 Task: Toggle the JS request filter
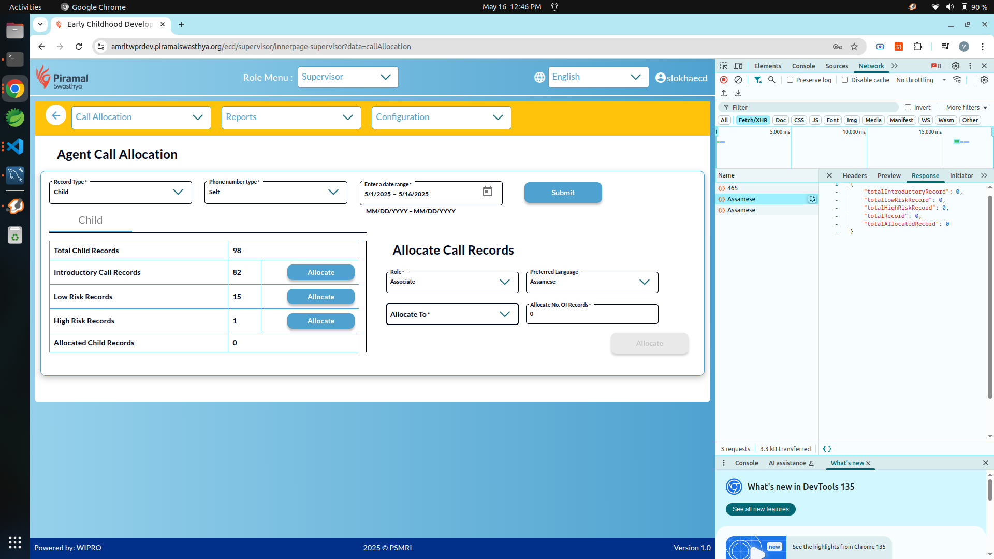click(815, 120)
